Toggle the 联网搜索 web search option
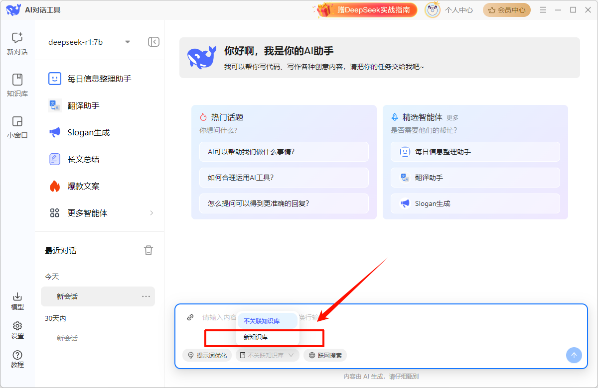This screenshot has height=388, width=598. (x=325, y=355)
